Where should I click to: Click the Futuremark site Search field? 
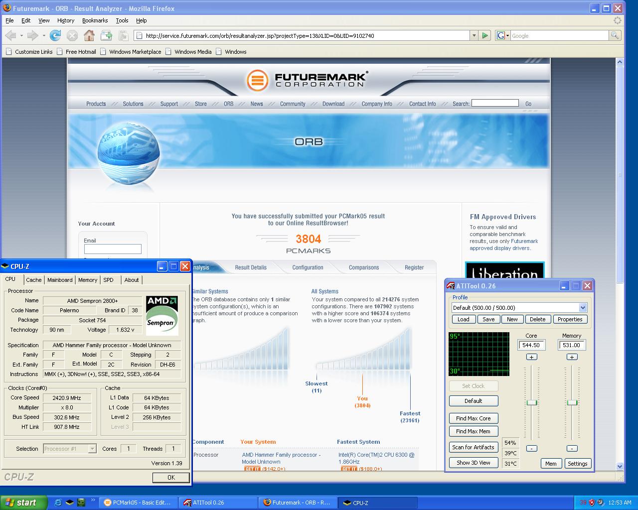point(495,103)
